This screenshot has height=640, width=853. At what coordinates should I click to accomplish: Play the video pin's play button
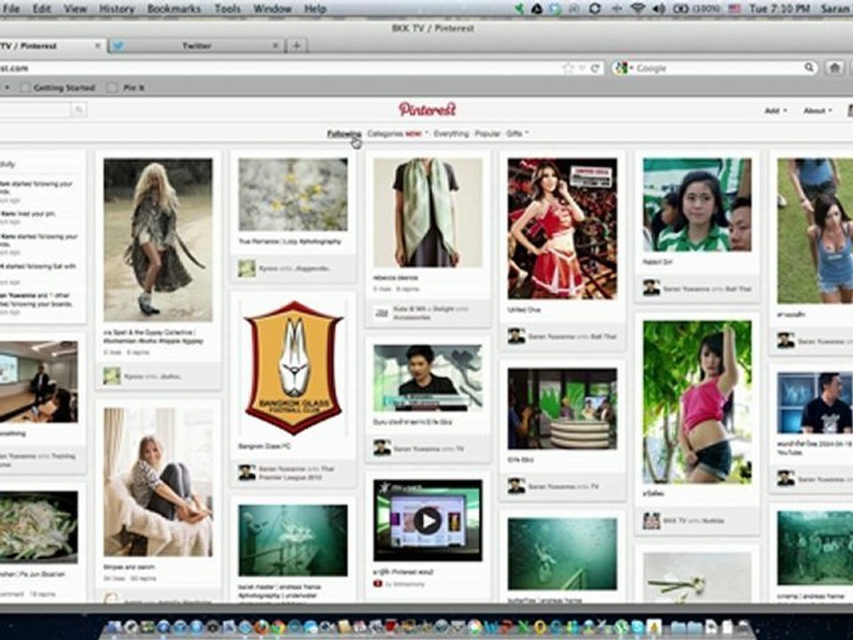427,521
